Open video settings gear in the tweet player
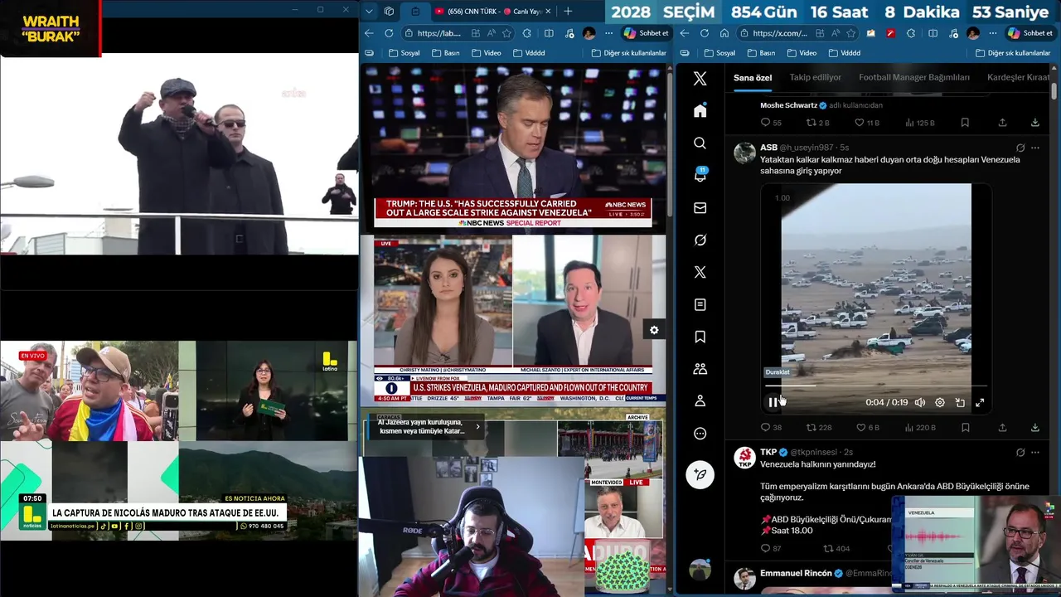The height and width of the screenshot is (597, 1061). (x=940, y=402)
